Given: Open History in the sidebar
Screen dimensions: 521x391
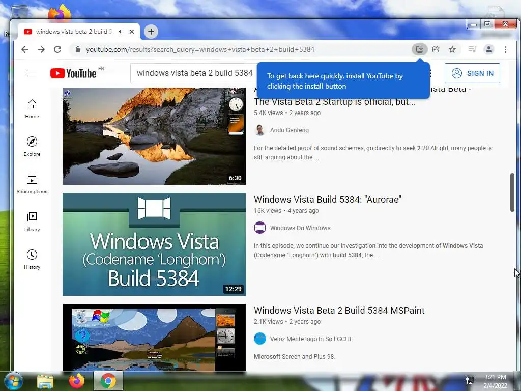Looking at the screenshot, I should pos(32,260).
